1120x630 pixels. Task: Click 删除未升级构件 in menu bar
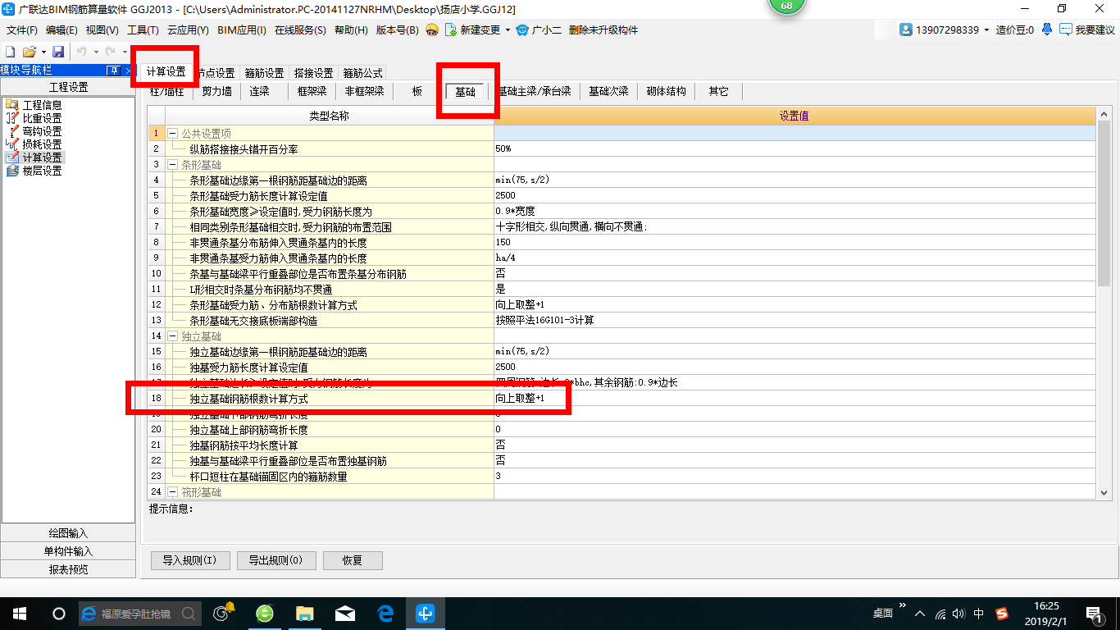(603, 30)
